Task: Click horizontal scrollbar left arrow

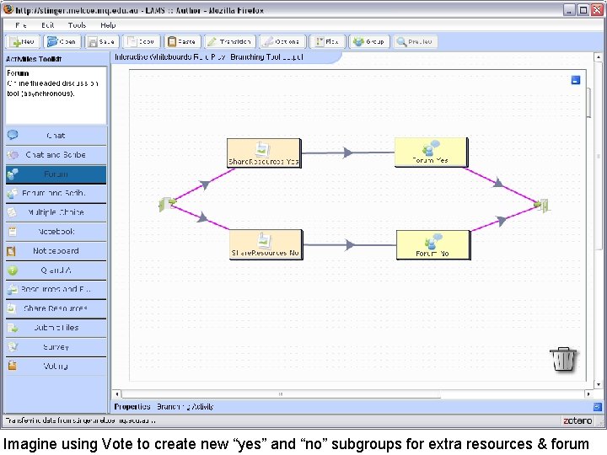Action: pos(117,393)
